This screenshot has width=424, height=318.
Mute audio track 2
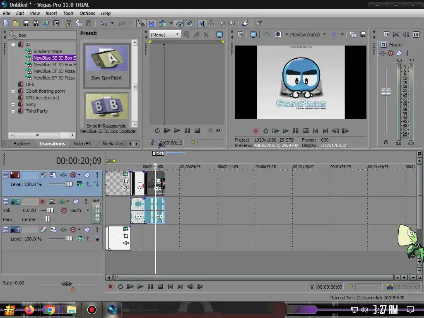coord(76,202)
